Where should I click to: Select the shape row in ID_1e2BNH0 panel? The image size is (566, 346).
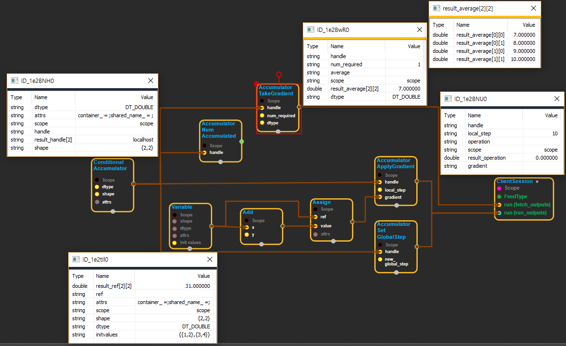click(x=82, y=148)
